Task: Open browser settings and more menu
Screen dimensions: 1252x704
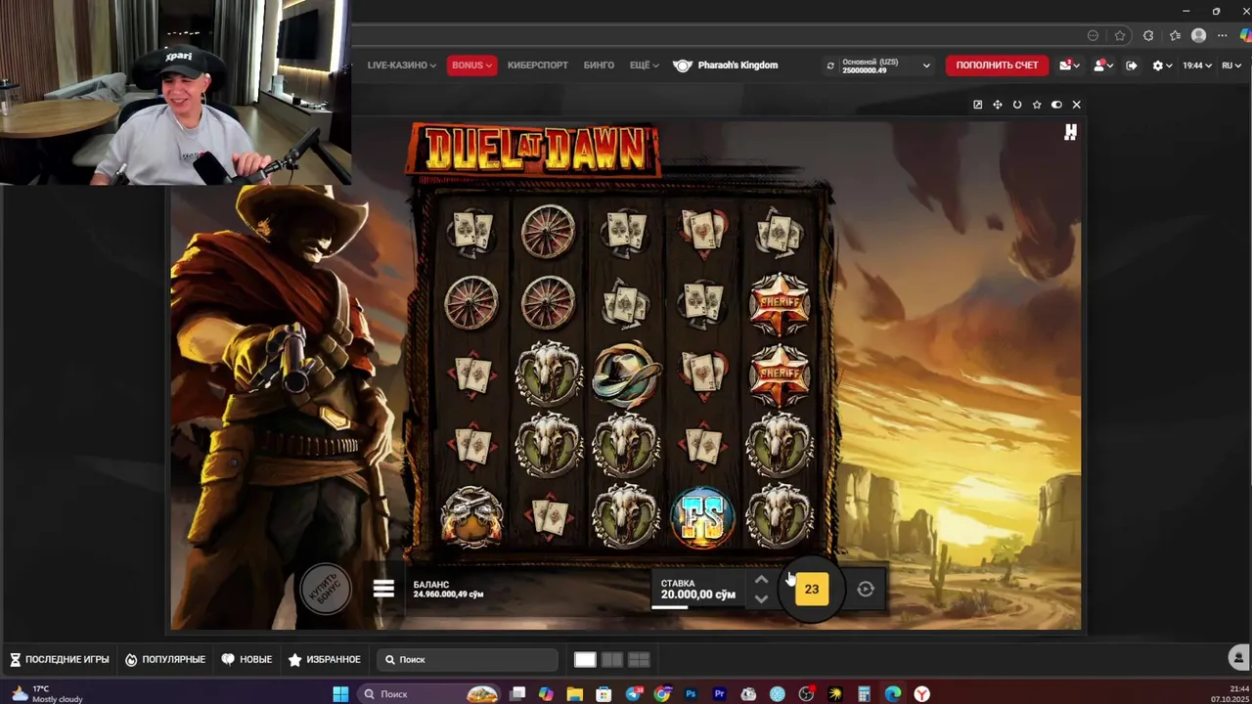Action: coord(1223,35)
